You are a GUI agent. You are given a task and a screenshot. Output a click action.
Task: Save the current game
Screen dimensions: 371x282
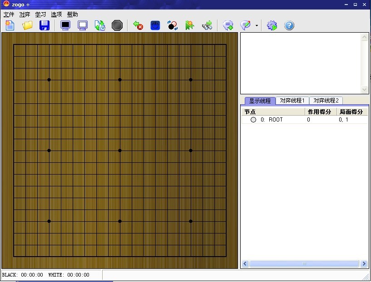(x=44, y=25)
